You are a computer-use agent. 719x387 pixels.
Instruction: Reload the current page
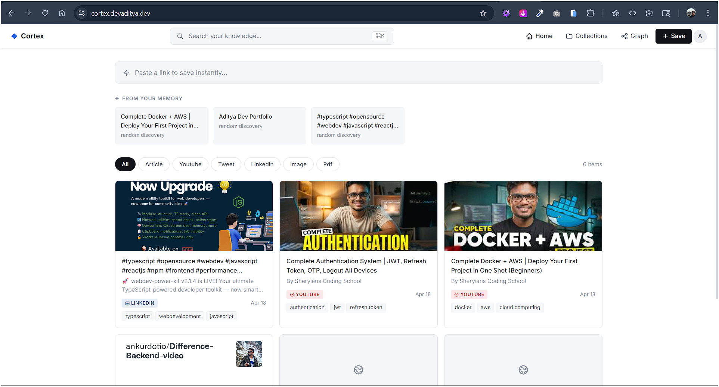pos(45,13)
